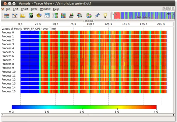Select the Process 11 row label
The height and width of the screenshot is (122, 177).
click(8, 76)
